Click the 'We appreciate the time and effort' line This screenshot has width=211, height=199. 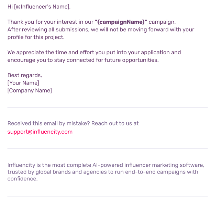click(94, 53)
